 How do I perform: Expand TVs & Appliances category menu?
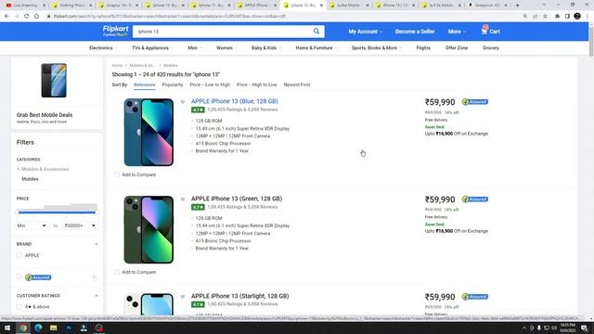pos(152,48)
